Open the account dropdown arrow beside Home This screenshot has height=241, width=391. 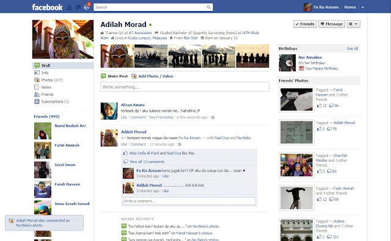tap(363, 7)
